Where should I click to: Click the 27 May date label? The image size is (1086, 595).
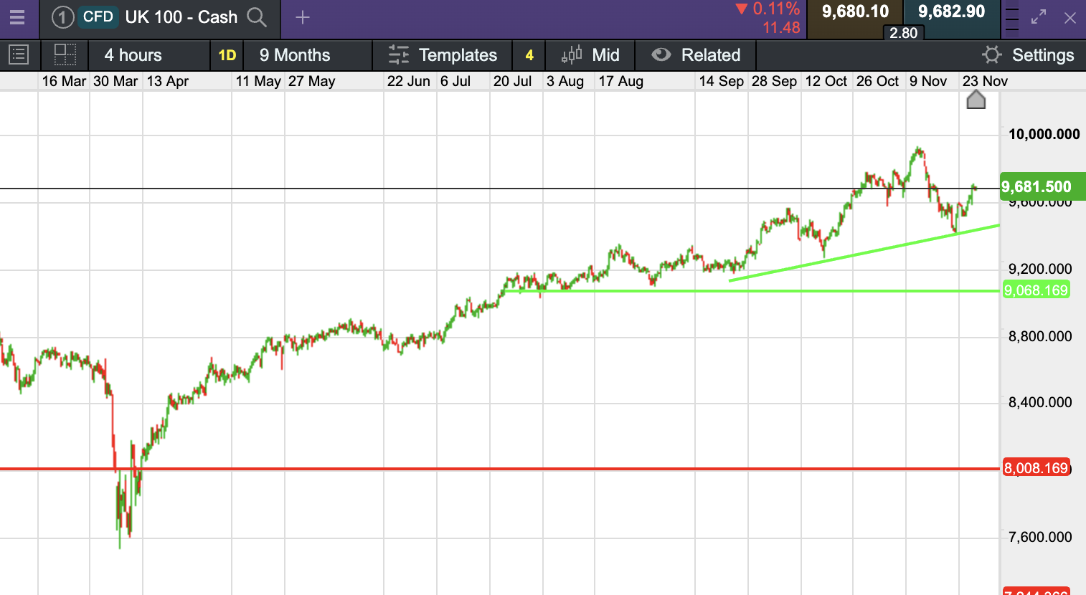pos(312,81)
